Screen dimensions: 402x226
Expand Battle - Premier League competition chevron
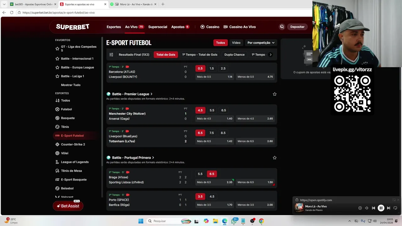tap(151, 94)
